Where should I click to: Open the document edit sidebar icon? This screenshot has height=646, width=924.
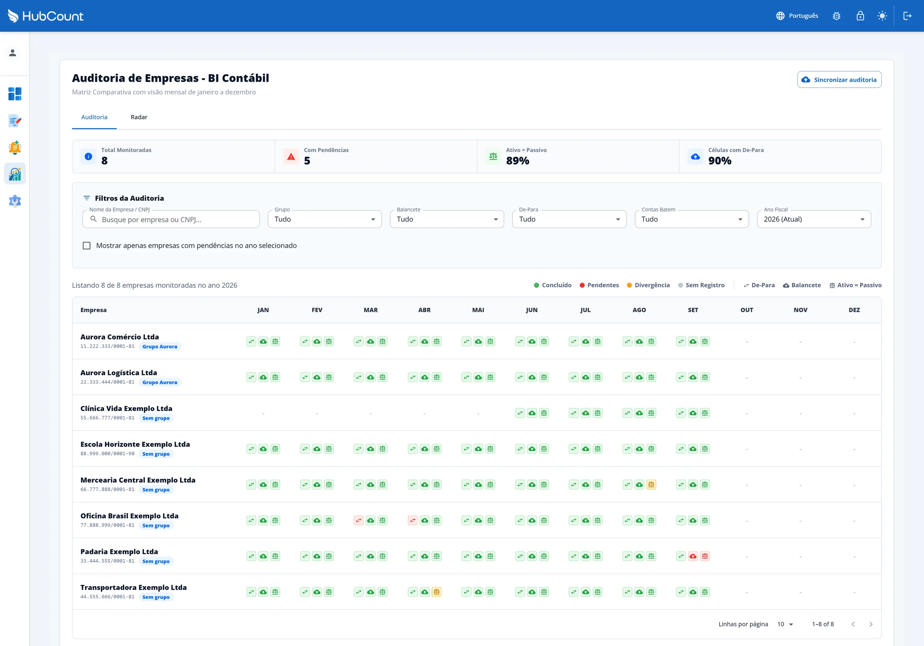(x=15, y=121)
